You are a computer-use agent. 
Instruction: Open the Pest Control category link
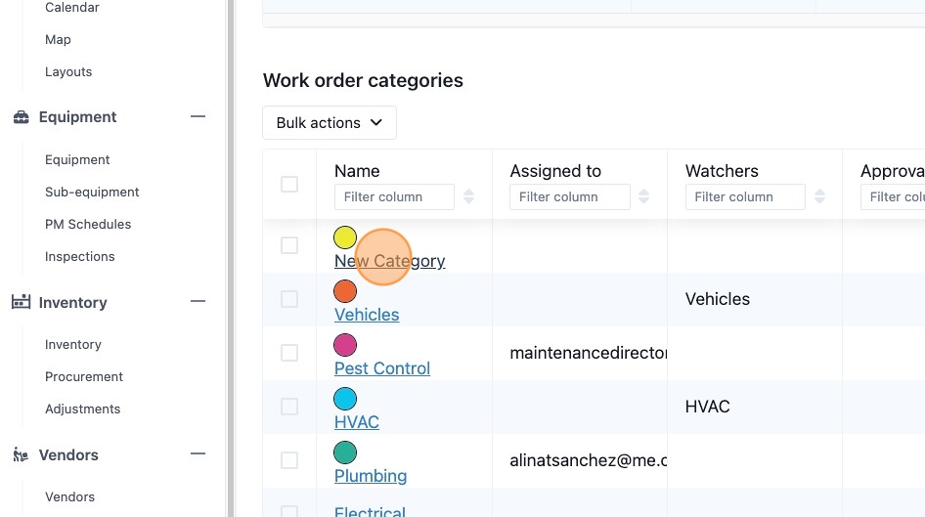click(382, 367)
